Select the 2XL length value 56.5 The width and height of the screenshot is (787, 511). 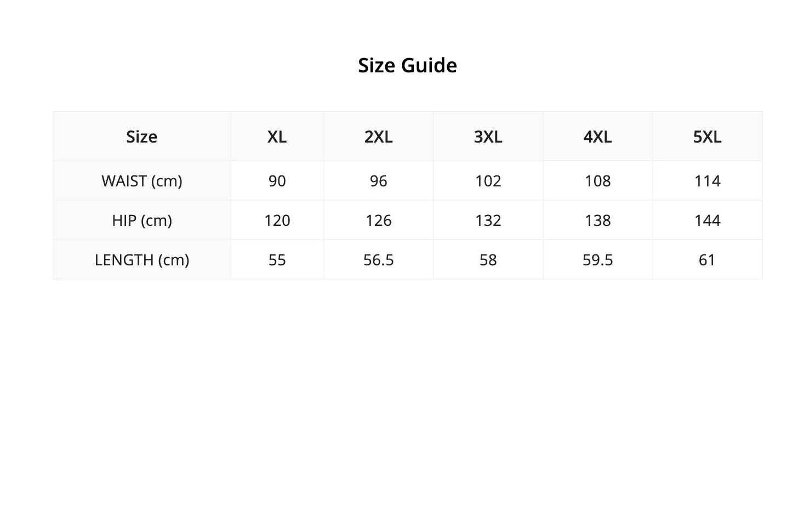379,260
